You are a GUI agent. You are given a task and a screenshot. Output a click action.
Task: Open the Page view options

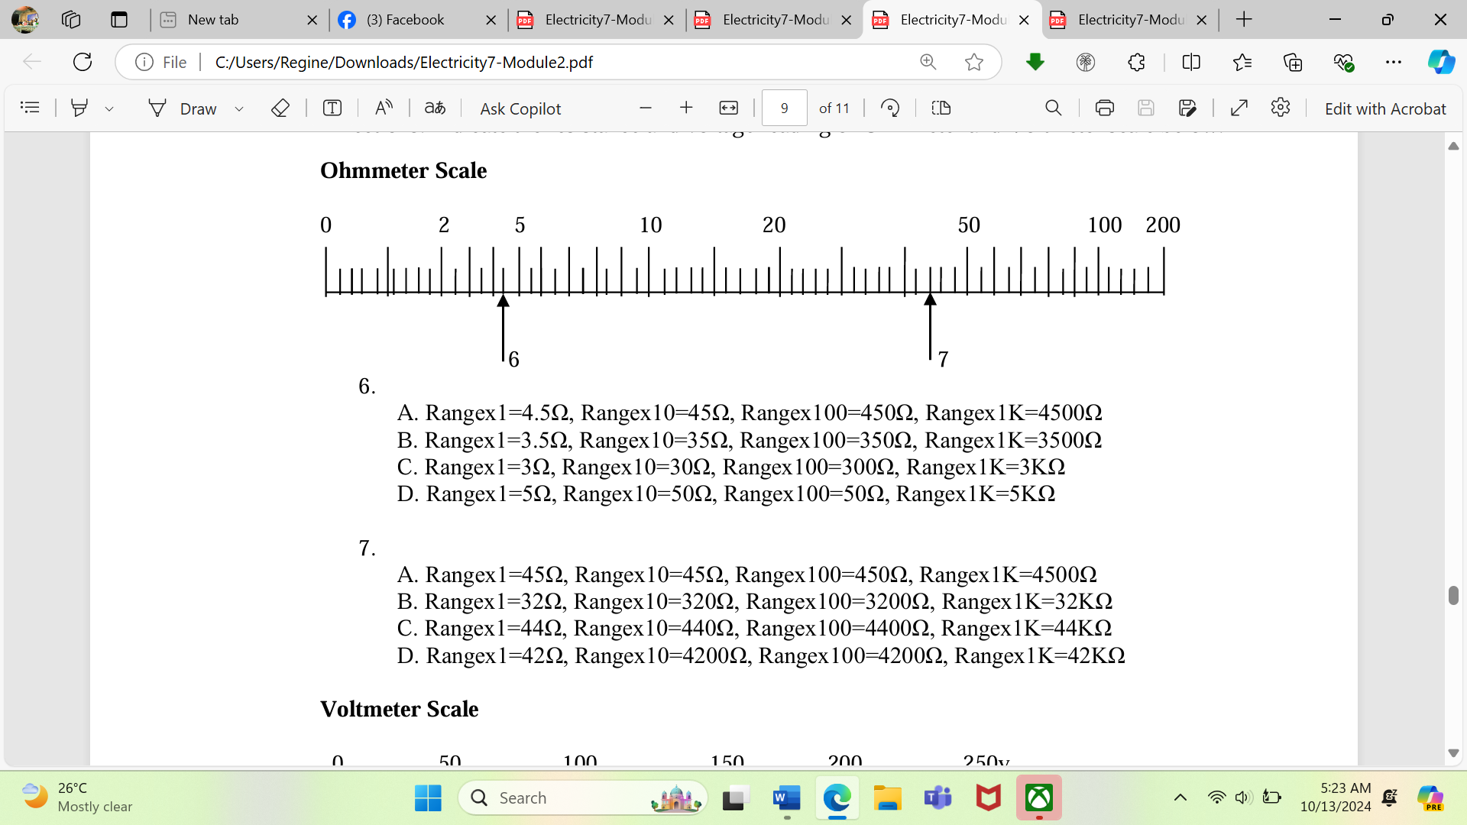941,108
